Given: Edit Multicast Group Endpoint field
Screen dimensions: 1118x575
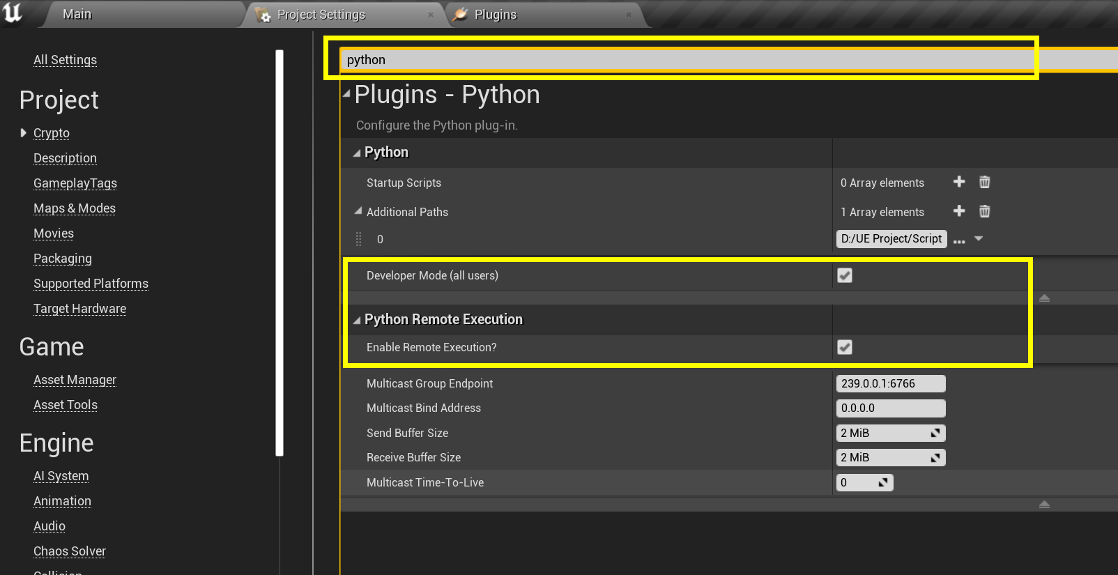Looking at the screenshot, I should [891, 383].
